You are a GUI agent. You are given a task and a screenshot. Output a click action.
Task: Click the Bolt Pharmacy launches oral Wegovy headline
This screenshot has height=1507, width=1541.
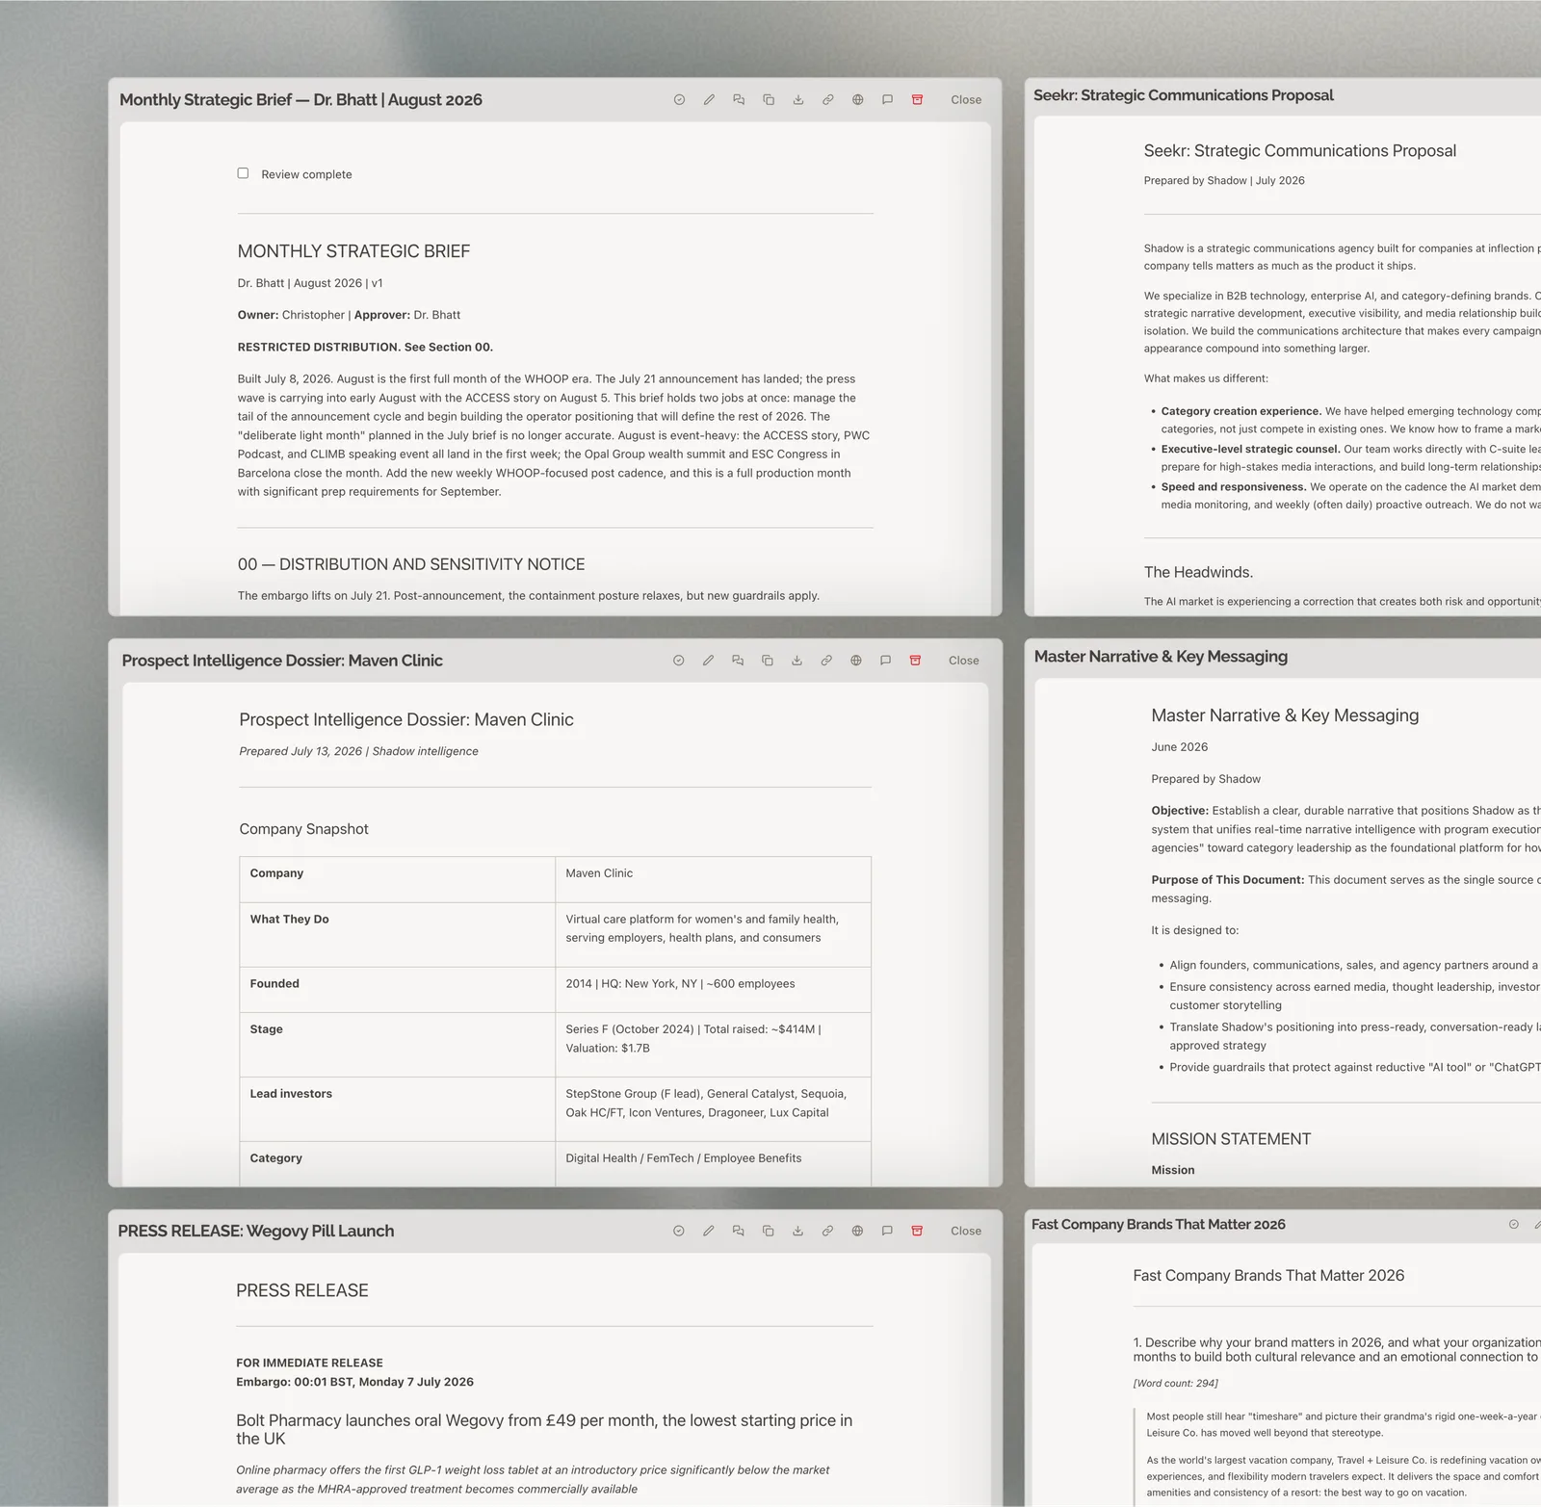click(x=544, y=1429)
